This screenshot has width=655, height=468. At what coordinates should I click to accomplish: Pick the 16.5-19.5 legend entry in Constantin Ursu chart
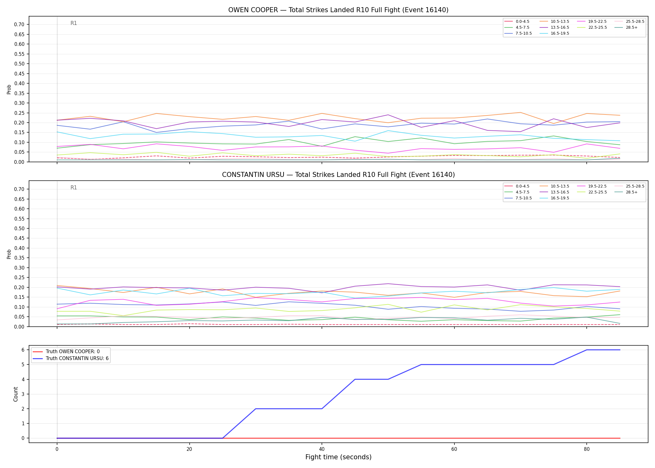pyautogui.click(x=554, y=198)
